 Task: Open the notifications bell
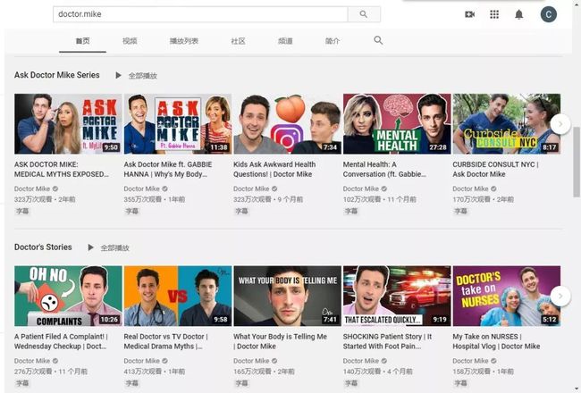[518, 14]
